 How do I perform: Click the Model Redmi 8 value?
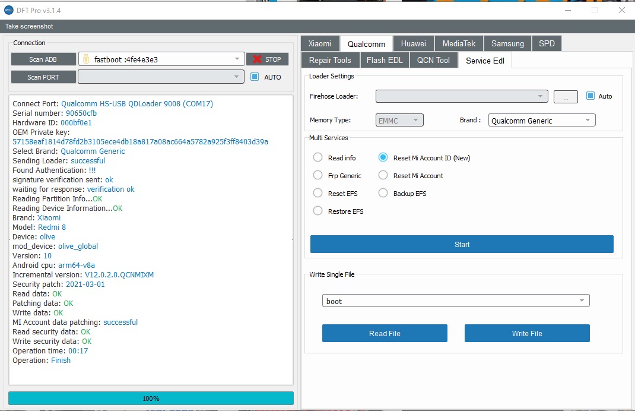point(52,227)
